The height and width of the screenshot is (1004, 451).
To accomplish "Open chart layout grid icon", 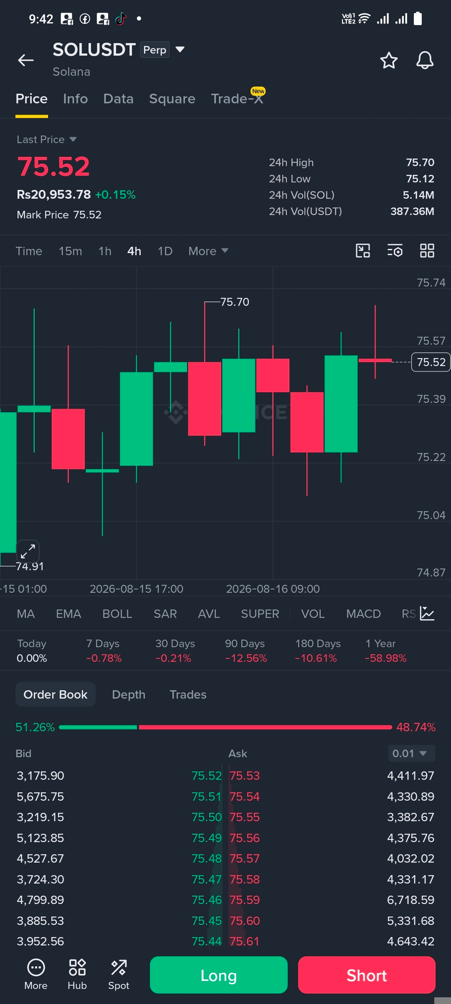I will pyautogui.click(x=427, y=251).
